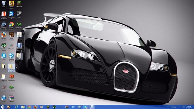Select the TeamViewer desktop shortcut
Screen dimensions: 194x109
click(12, 15)
